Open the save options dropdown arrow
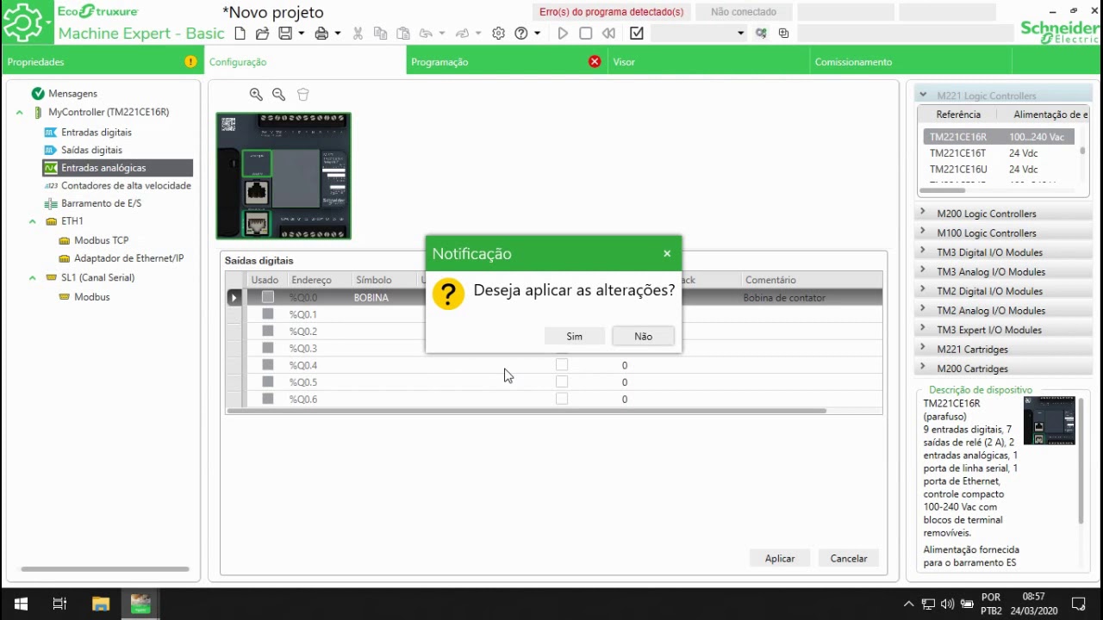1103x620 pixels. [302, 34]
